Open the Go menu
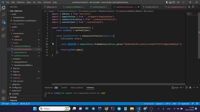200x112 pixels. [34, 2]
